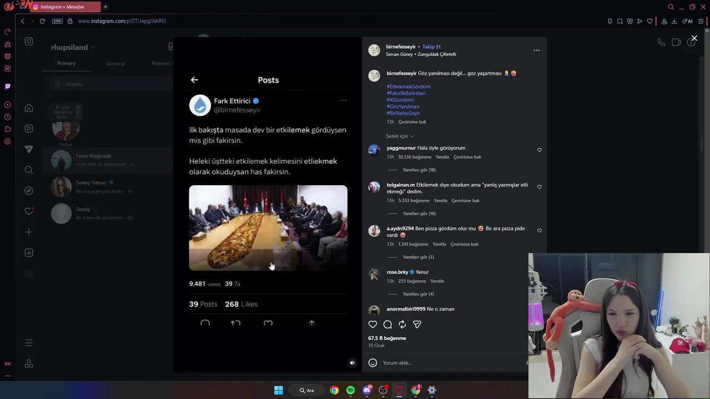Image resolution: width=710 pixels, height=399 pixels.
Task: Expand 3 replies under a.aydn9294 comment
Action: [418, 257]
